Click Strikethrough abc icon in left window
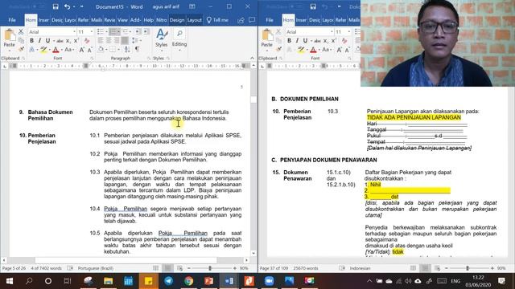 (x=60, y=41)
